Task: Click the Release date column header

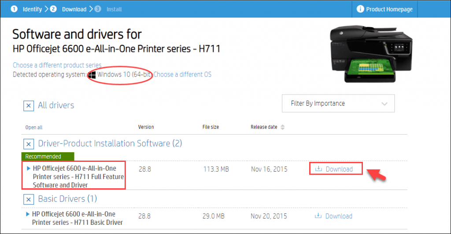Action: [x=264, y=127]
